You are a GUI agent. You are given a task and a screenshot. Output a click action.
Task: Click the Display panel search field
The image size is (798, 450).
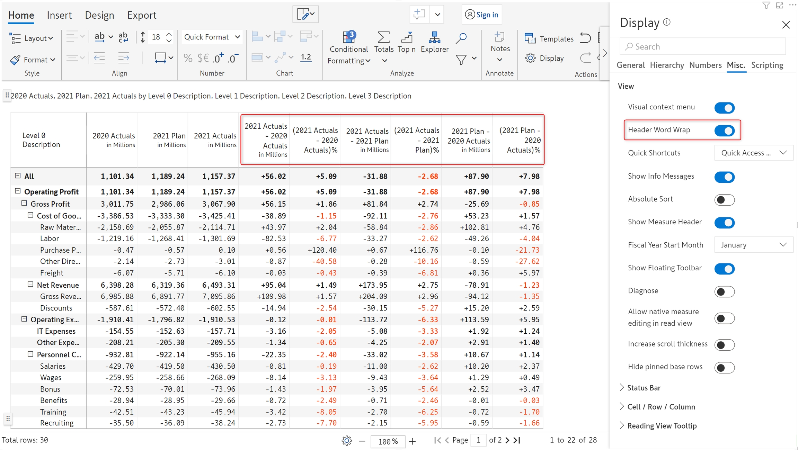[x=702, y=47]
